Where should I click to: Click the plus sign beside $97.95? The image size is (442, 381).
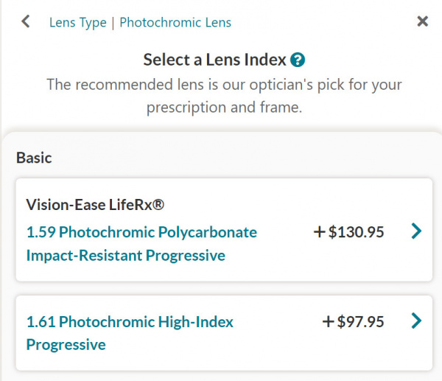(x=329, y=321)
